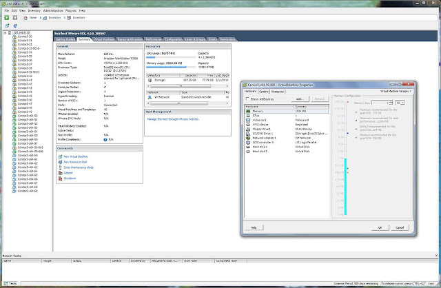Open the View menu

pyautogui.click(x=22, y=11)
